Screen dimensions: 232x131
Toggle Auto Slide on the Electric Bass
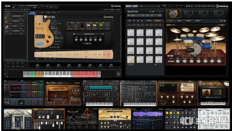point(54,44)
